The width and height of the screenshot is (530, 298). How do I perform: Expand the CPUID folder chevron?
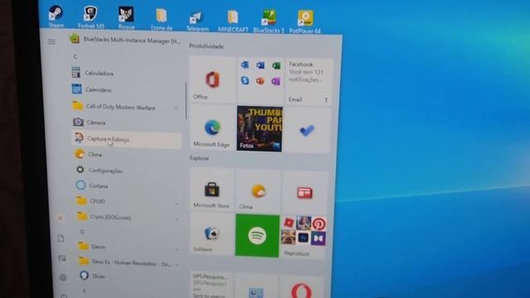(x=176, y=204)
